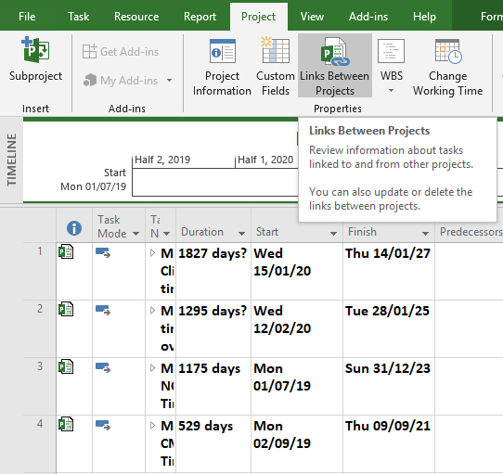Screen dimensions: 503x474
Task: Click inserted project icon in row 4
Action: pos(66,424)
